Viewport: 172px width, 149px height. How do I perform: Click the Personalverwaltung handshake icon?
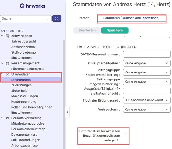[8, 118]
